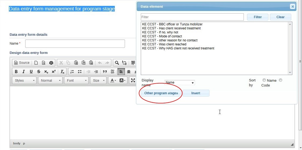The height and width of the screenshot is (150, 302).
Task: Open the Preview icon in toolbar
Action: tap(43, 63)
